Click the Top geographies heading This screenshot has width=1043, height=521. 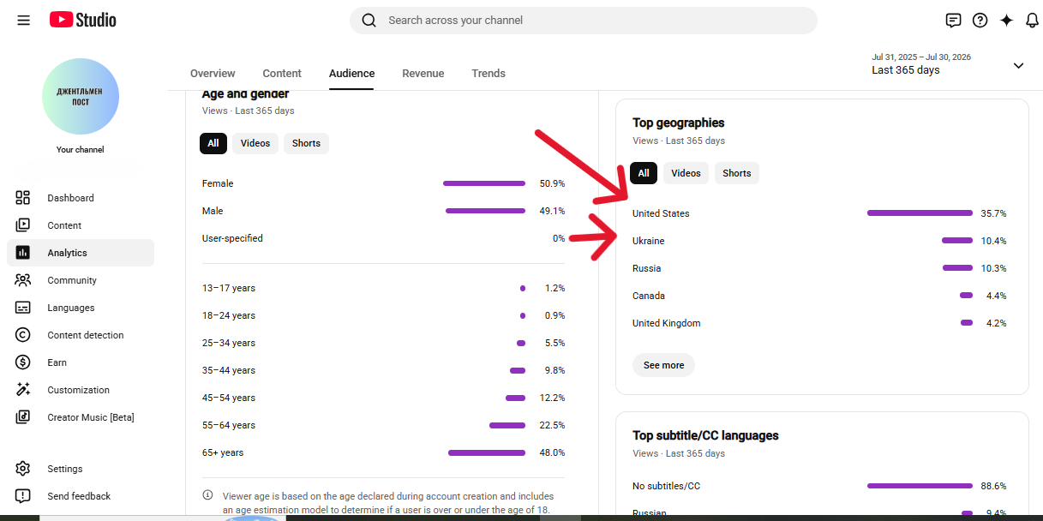click(678, 123)
